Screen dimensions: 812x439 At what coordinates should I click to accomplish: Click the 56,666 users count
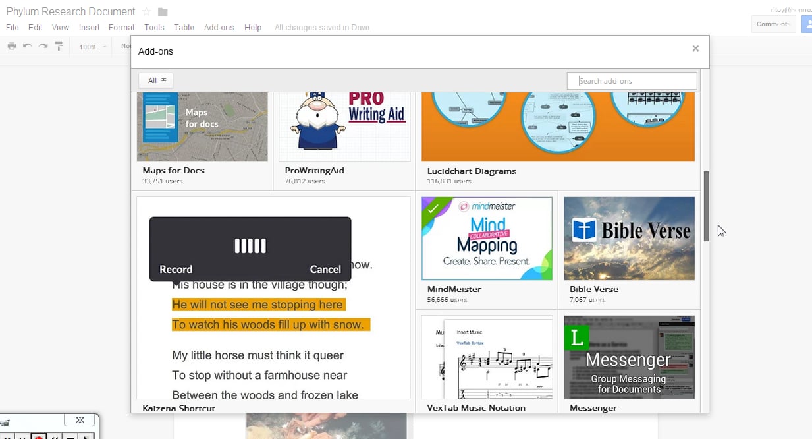tap(447, 299)
